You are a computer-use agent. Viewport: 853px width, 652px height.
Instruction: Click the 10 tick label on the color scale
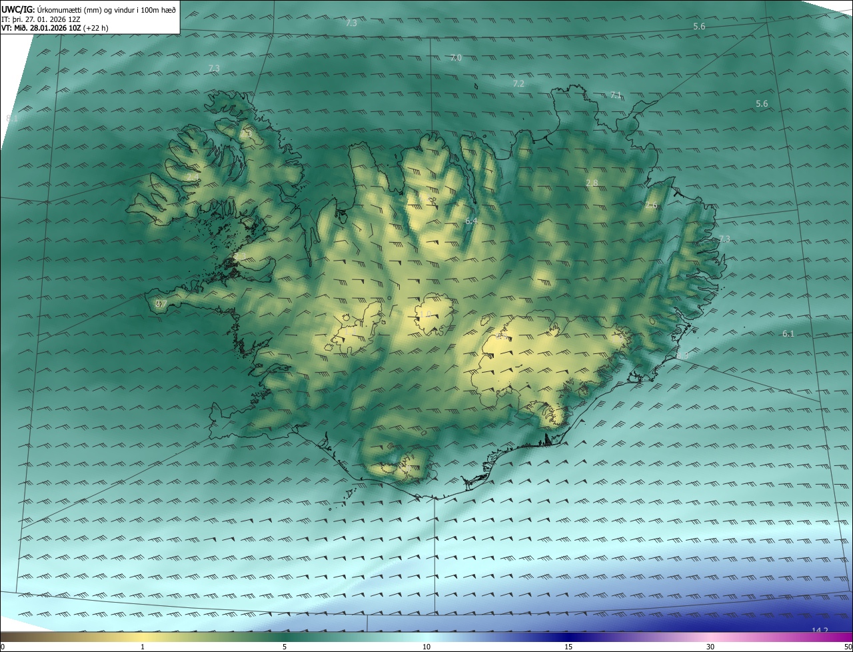426,647
